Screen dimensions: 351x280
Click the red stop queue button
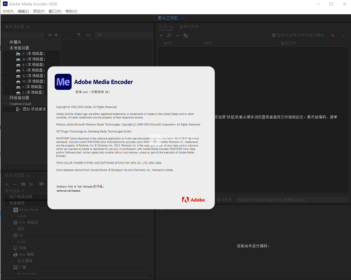tap(333, 35)
